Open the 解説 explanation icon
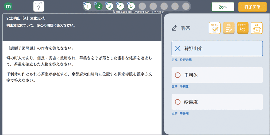This screenshot has height=135, width=270. click(x=229, y=28)
